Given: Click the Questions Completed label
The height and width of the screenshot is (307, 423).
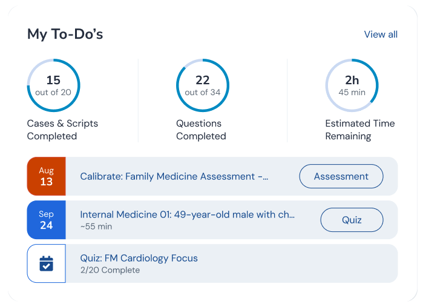Looking at the screenshot, I should click(x=201, y=130).
